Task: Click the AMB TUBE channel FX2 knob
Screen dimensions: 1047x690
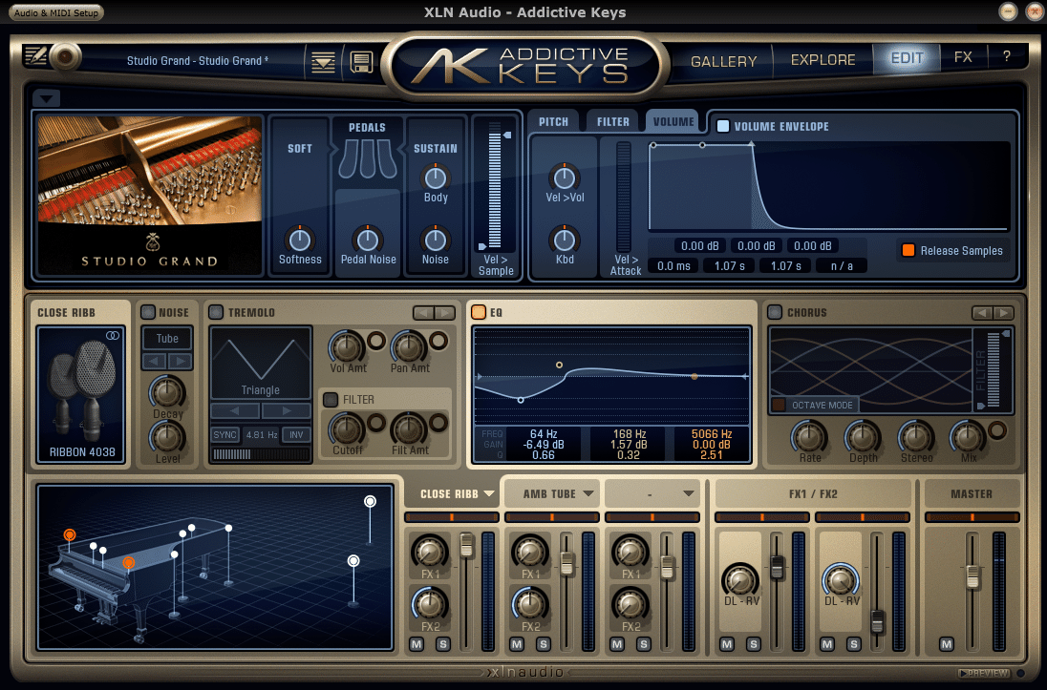Action: (529, 604)
